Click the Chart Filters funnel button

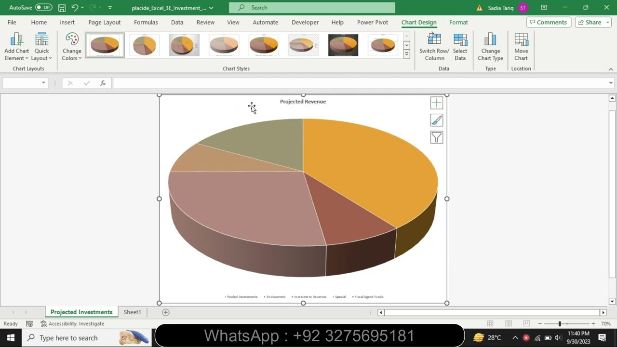click(436, 137)
